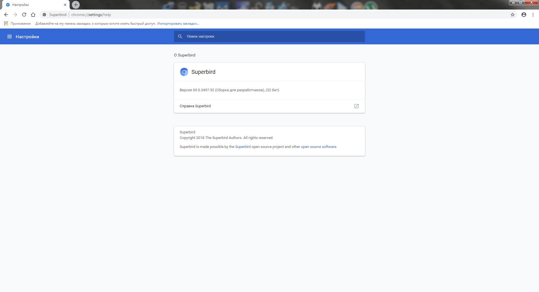The image size is (539, 292).
Task: Click the address bar URL chrome://settings/help
Action: (x=91, y=15)
